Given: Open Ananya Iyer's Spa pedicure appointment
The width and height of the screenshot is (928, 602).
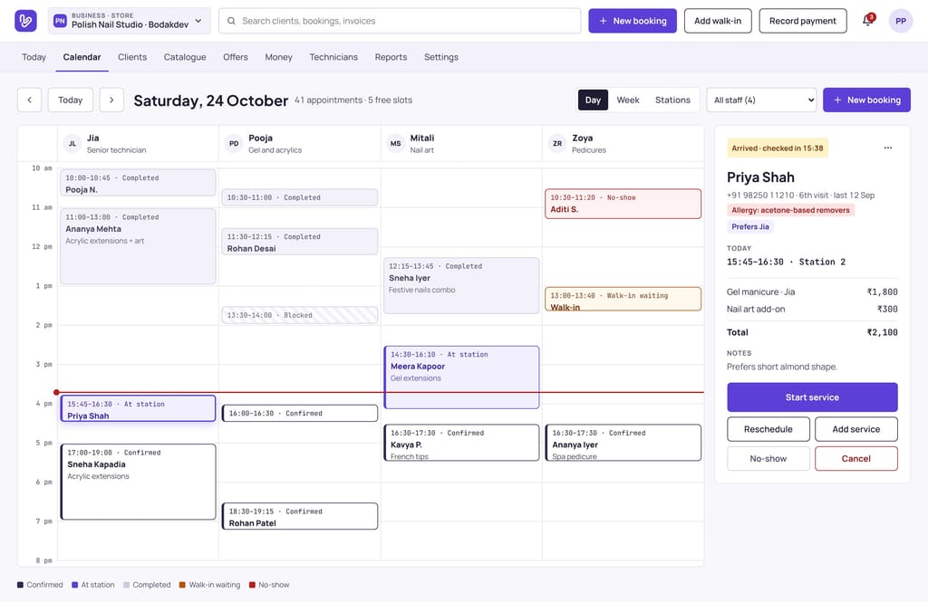Looking at the screenshot, I should point(623,443).
